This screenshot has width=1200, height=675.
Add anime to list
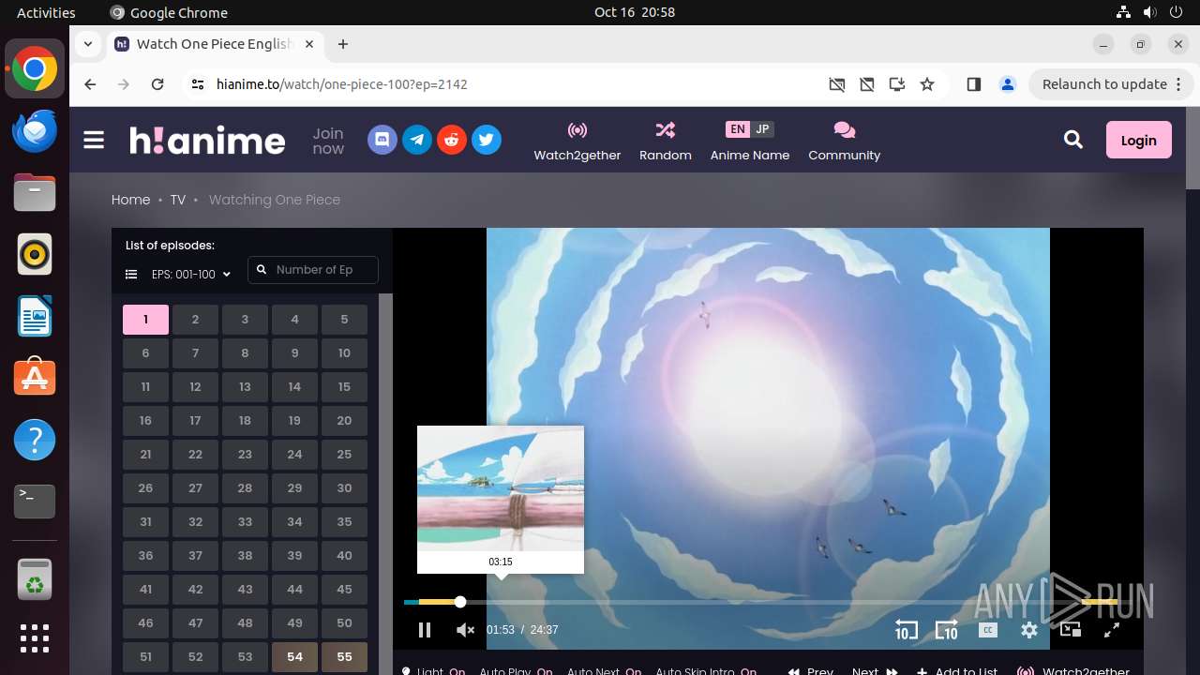[x=957, y=670]
